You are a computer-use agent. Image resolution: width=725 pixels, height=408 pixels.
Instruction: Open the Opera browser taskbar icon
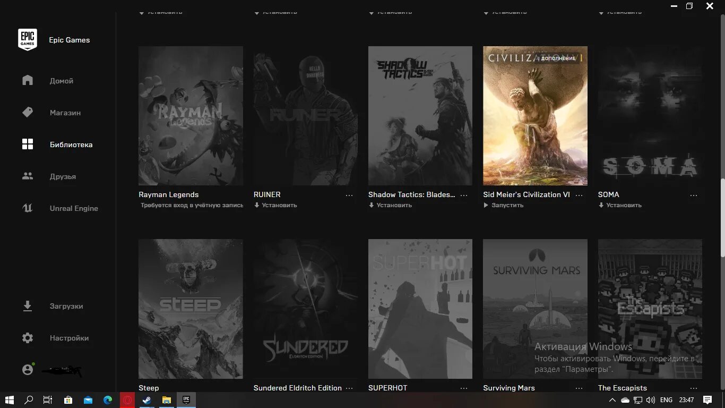click(x=127, y=399)
